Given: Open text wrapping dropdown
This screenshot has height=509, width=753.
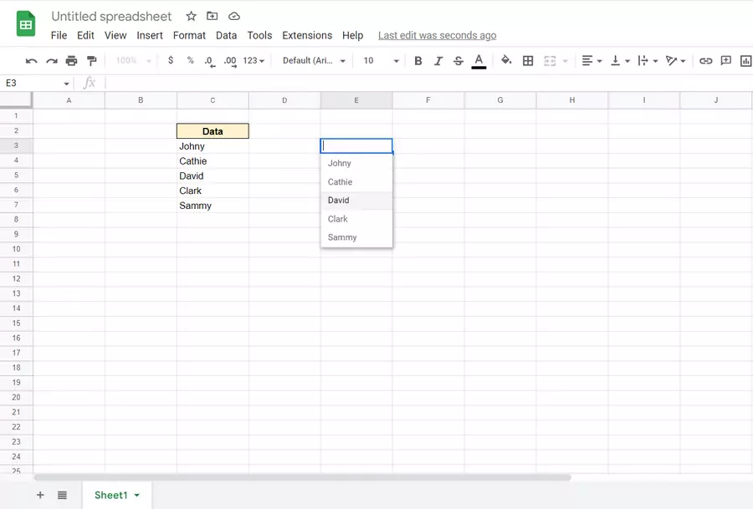Looking at the screenshot, I should [x=648, y=61].
